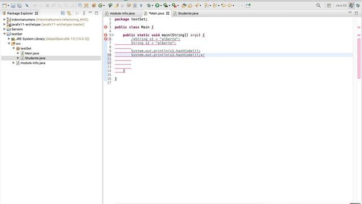362x204 pixels.
Task: Click the New Java Class icon
Action: 100,5
